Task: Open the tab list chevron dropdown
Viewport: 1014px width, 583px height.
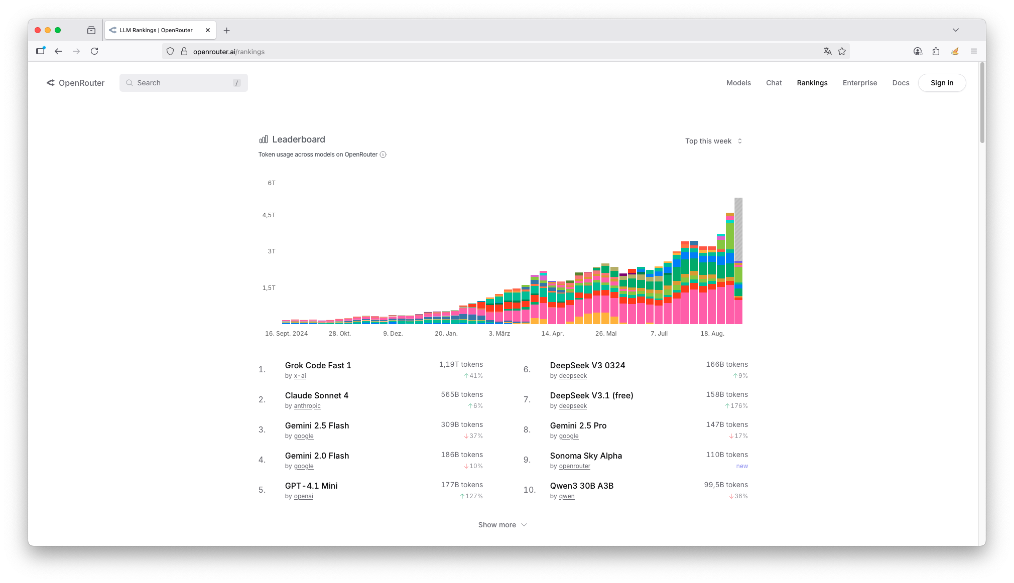Action: pyautogui.click(x=955, y=30)
